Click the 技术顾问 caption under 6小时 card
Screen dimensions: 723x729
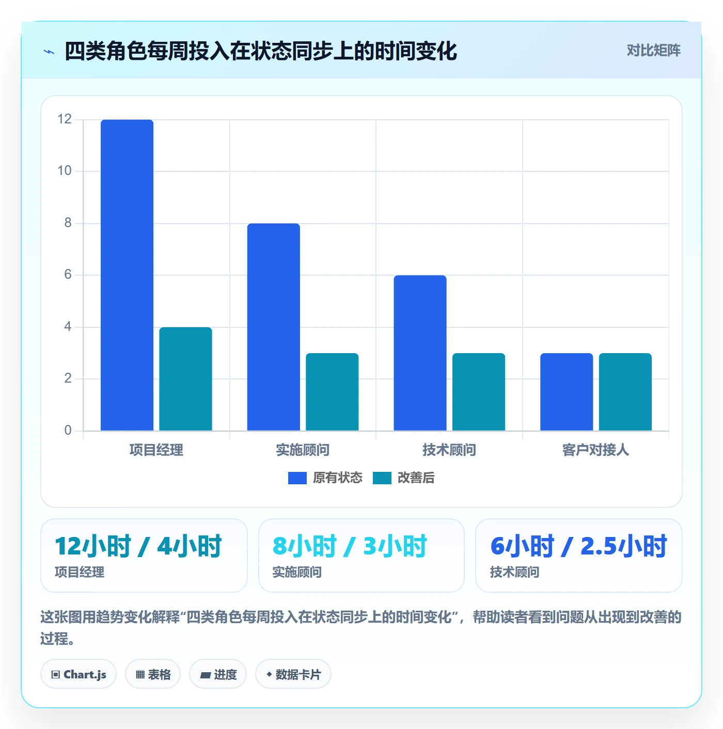coord(514,572)
